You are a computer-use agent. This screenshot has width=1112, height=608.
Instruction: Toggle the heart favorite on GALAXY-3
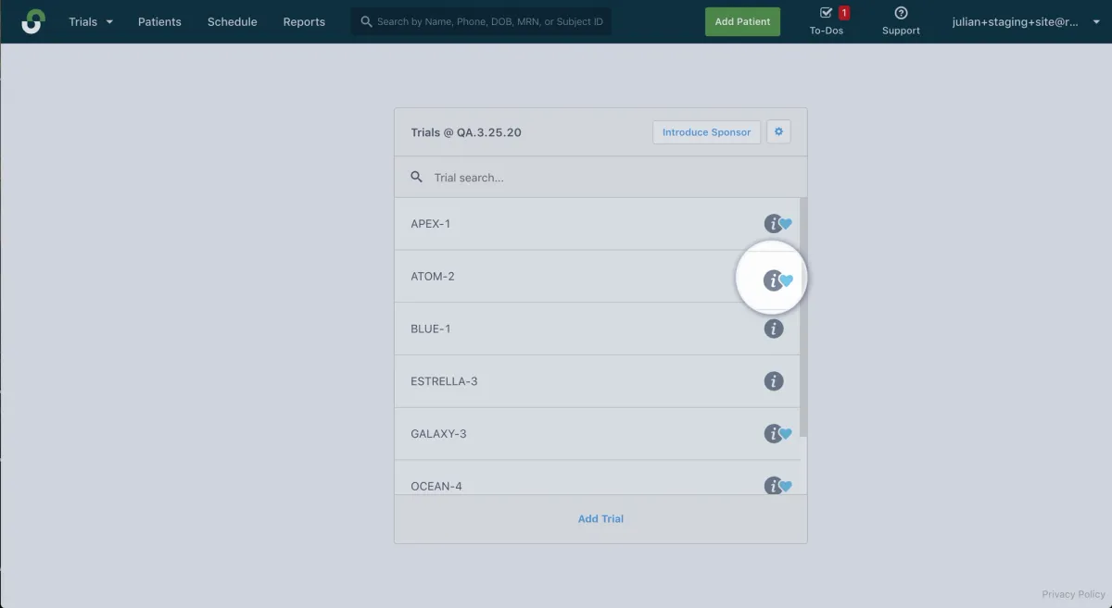point(787,434)
